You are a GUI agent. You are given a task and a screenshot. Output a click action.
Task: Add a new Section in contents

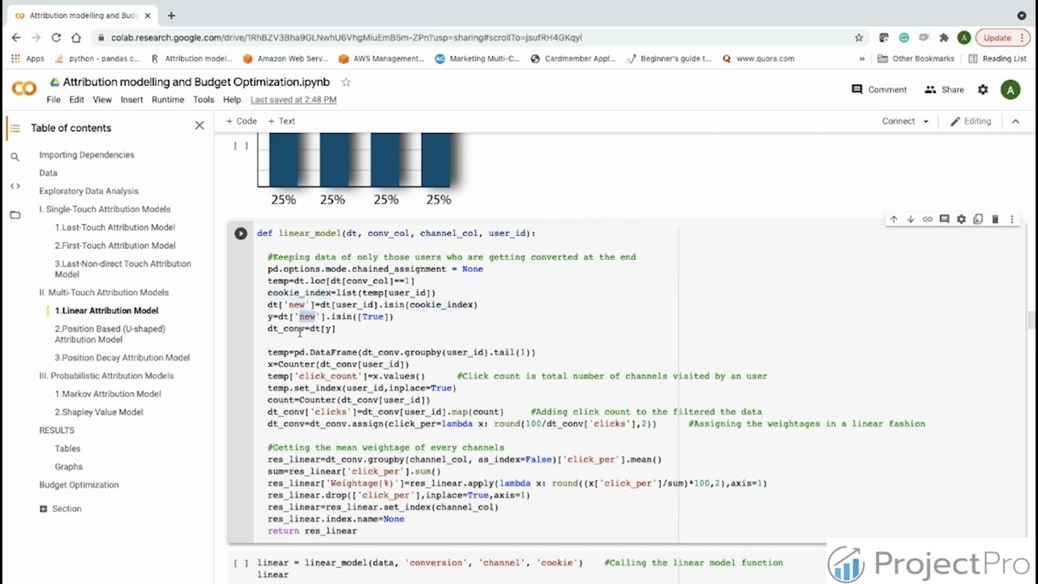pos(60,509)
